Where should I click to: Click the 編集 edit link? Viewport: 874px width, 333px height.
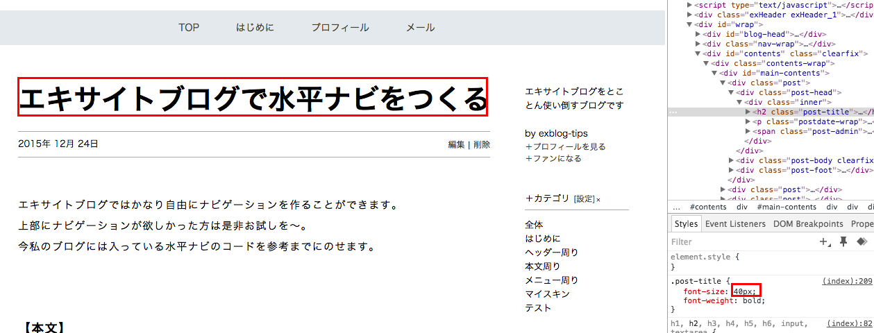point(456,144)
